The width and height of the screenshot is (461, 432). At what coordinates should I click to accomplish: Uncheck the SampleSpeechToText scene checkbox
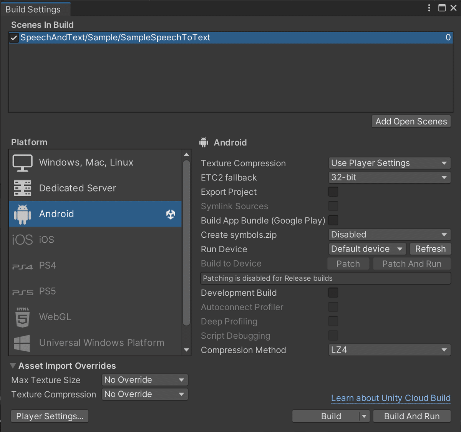(14, 38)
